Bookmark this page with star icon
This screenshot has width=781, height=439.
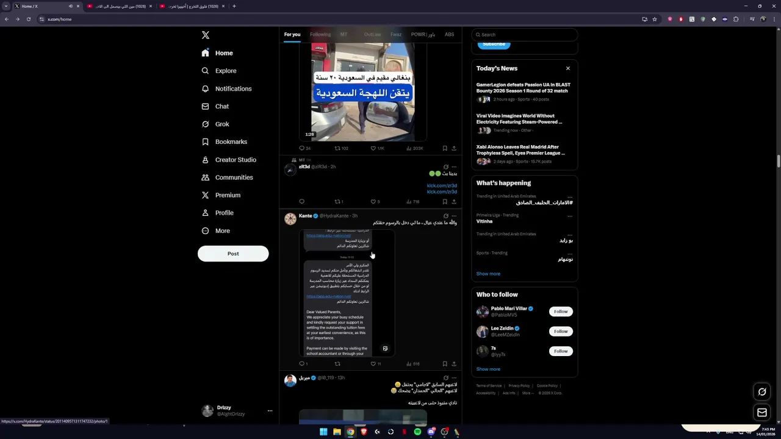[655, 19]
